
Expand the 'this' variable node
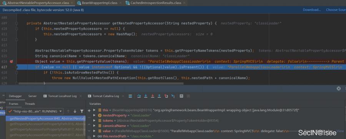(x=95, y=110)
